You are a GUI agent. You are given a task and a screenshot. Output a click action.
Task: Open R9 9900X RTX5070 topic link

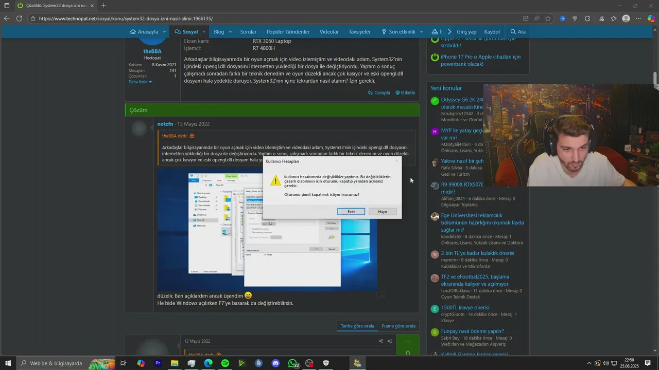click(462, 188)
